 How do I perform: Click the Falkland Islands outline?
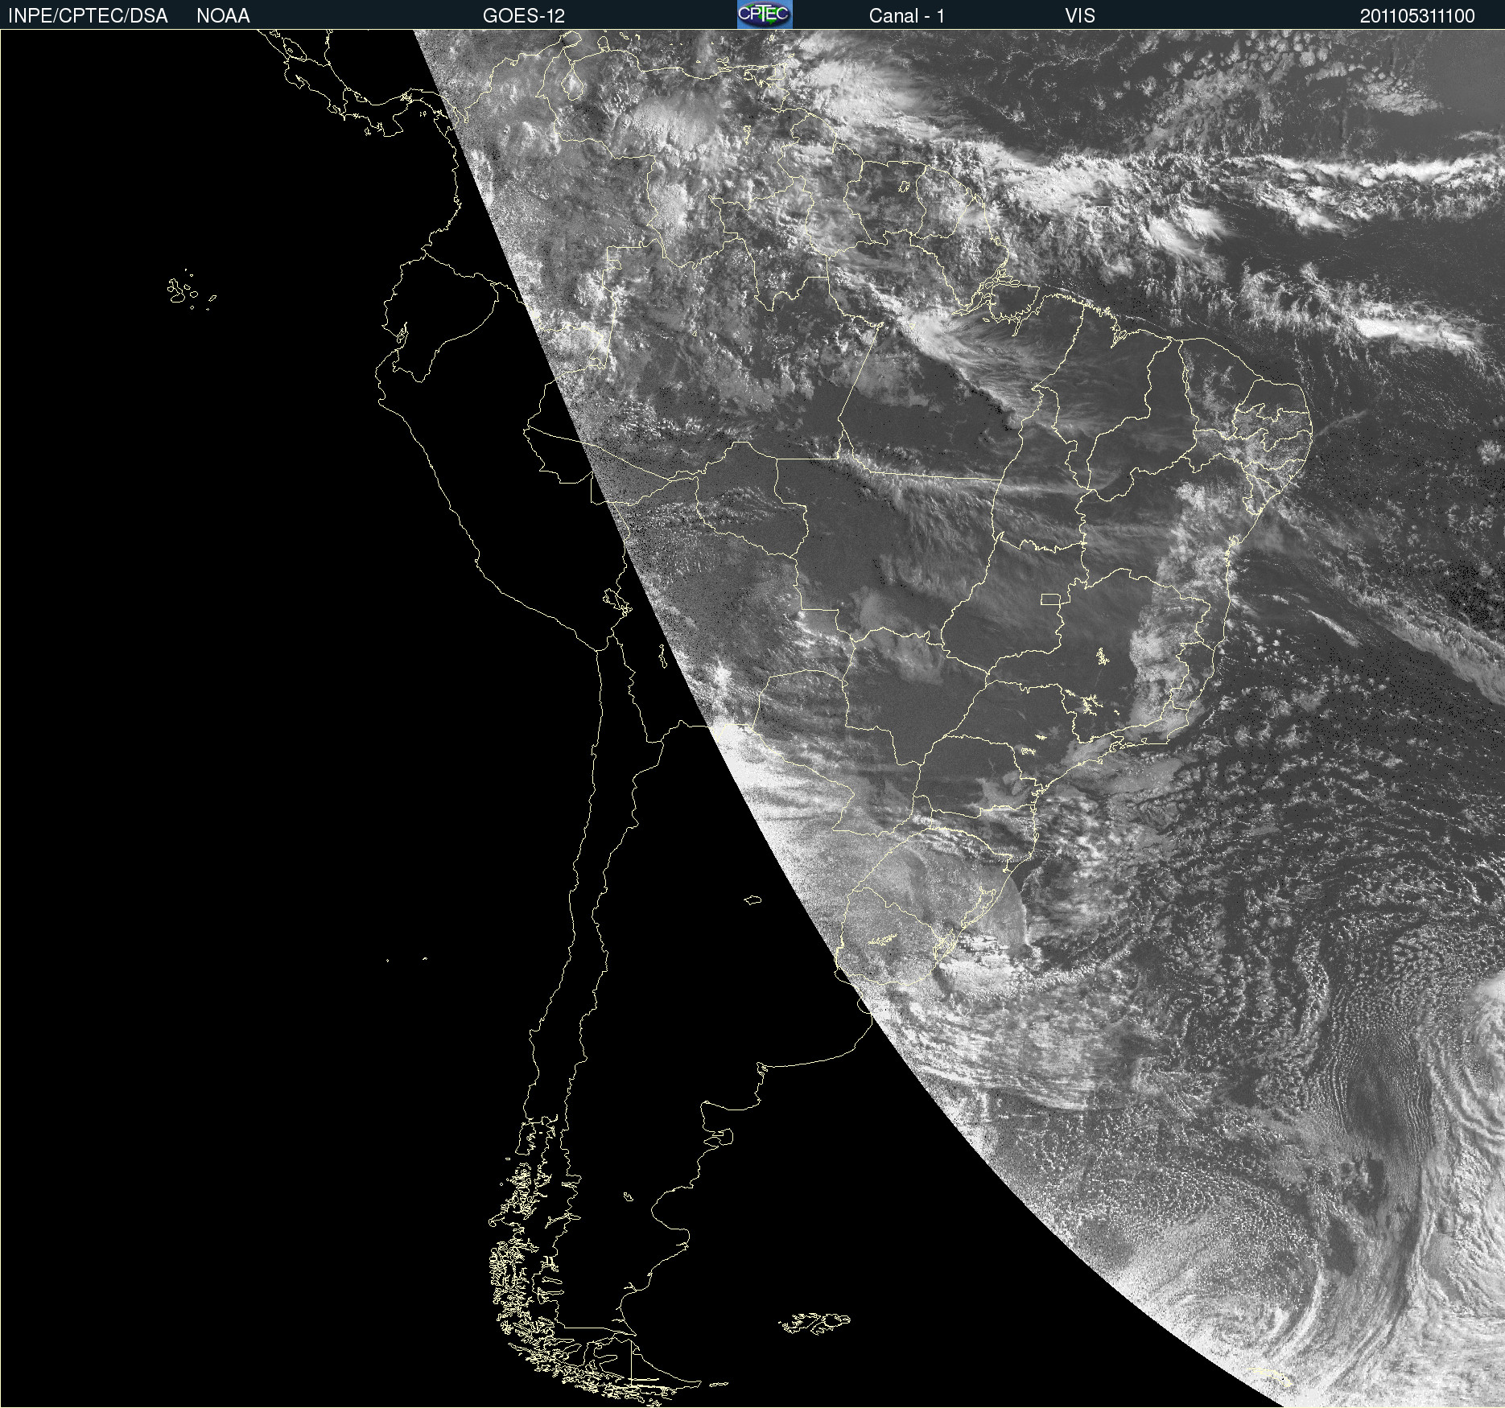tap(814, 1323)
